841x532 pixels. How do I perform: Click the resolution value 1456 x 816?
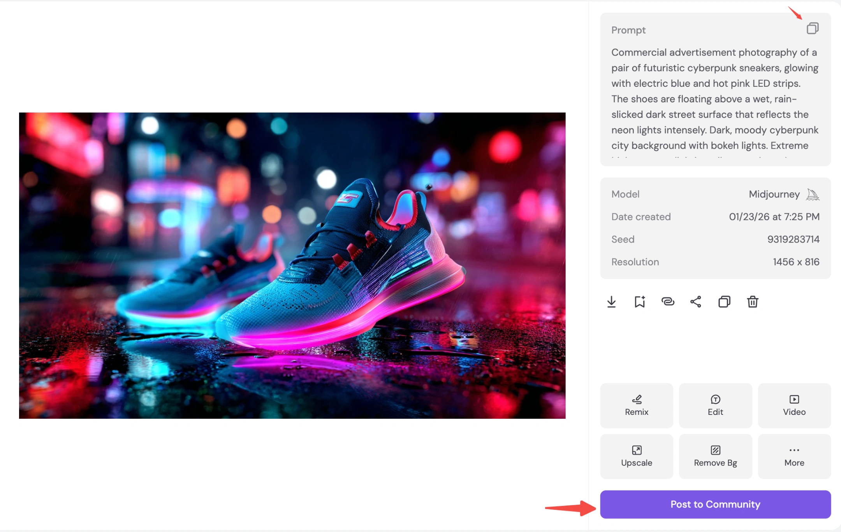coord(796,262)
